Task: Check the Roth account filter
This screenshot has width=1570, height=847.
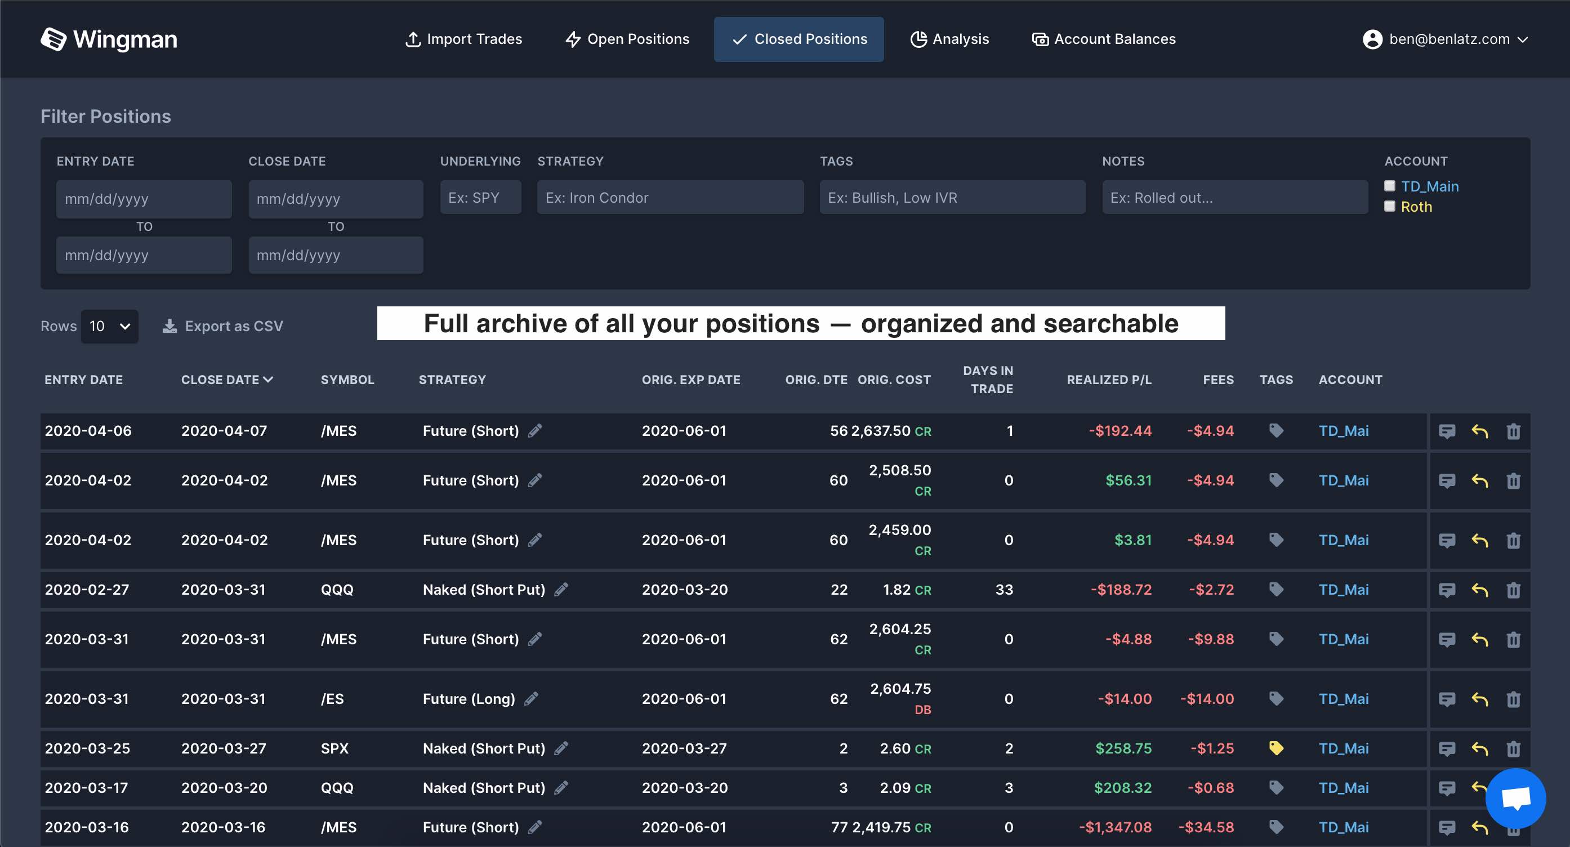Action: [1390, 206]
